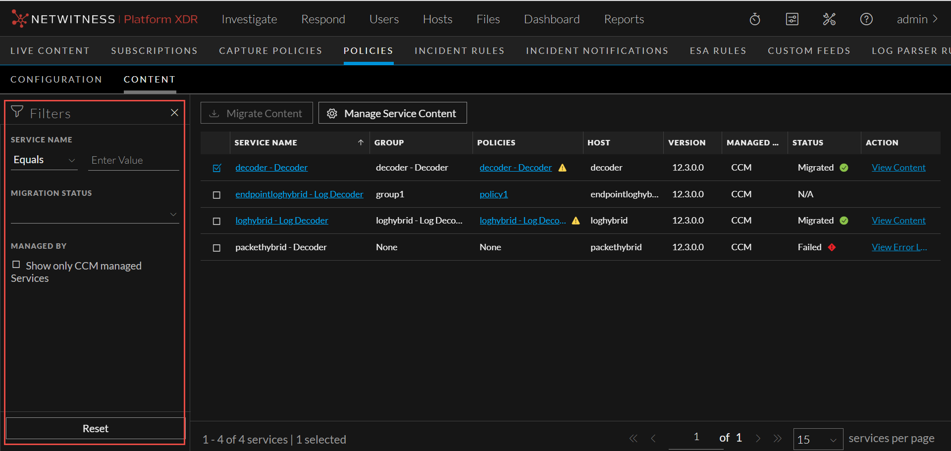Open the event timer icon in the header

coord(754,19)
